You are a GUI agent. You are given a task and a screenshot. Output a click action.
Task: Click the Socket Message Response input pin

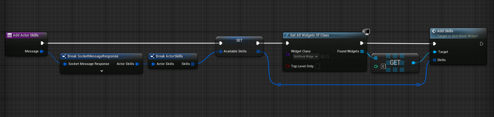pos(65,64)
